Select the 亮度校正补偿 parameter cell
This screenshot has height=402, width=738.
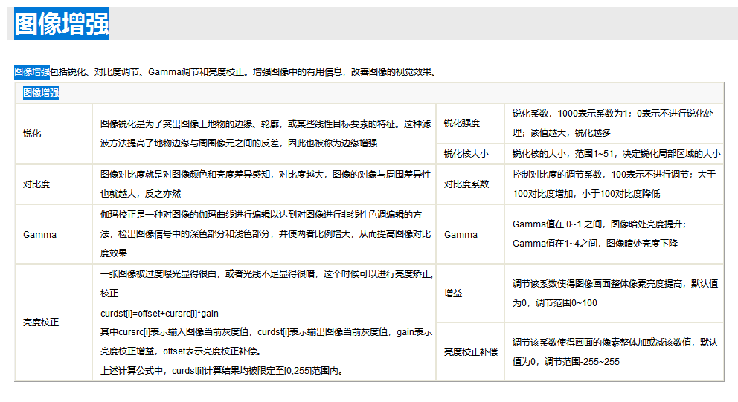click(x=471, y=351)
